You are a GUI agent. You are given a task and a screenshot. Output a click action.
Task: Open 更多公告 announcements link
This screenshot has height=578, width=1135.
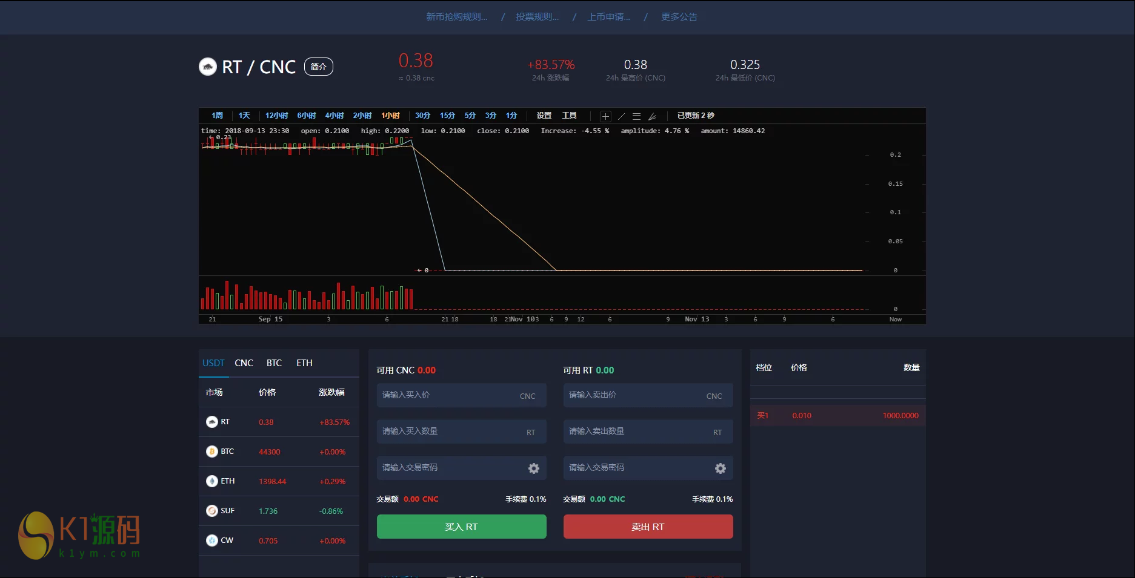click(x=679, y=17)
